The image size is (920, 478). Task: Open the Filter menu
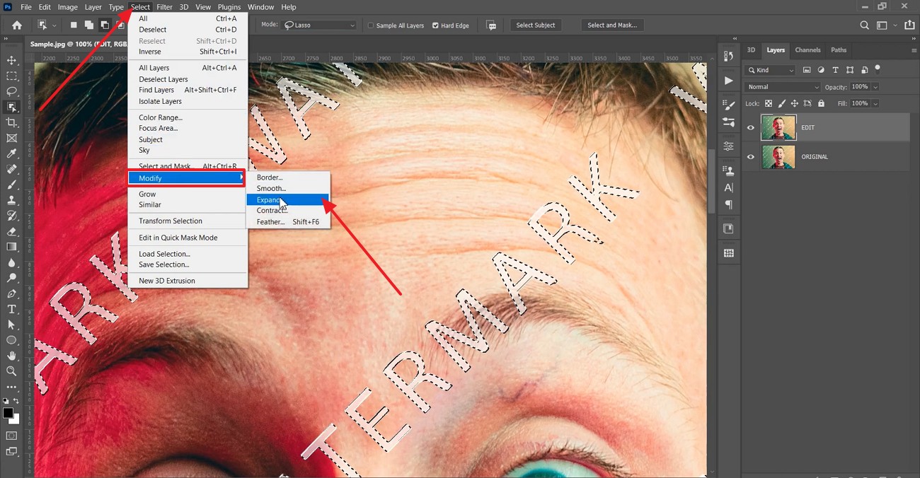164,7
